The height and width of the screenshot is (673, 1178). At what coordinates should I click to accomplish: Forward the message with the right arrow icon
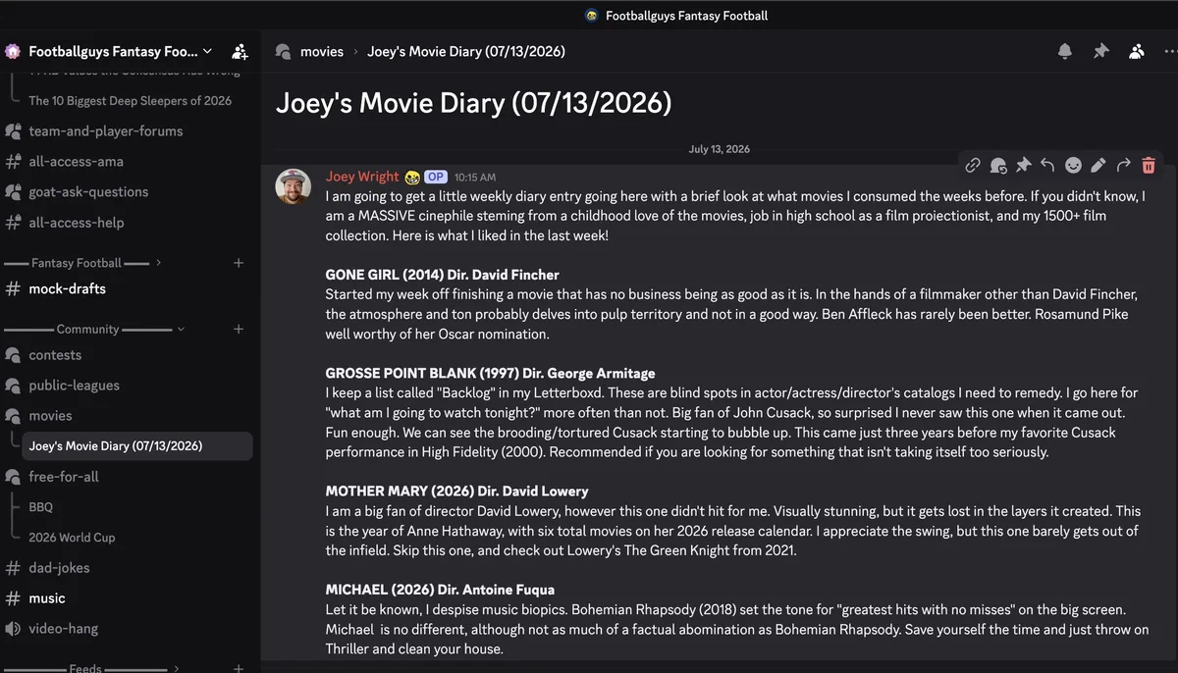(1124, 165)
